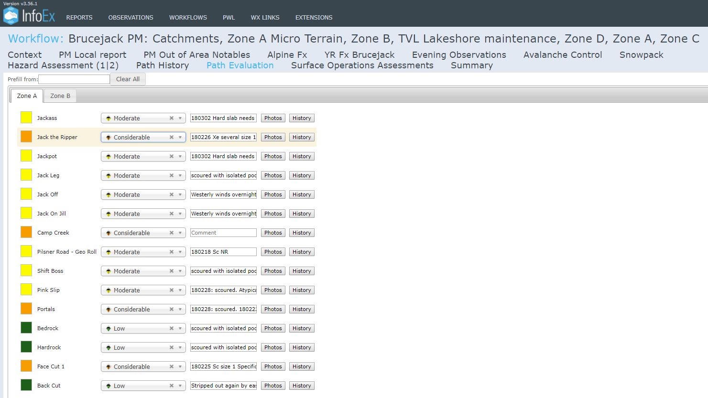This screenshot has height=398, width=708.
Task: Clear the Jack Off rating x icon
Action: (x=171, y=194)
